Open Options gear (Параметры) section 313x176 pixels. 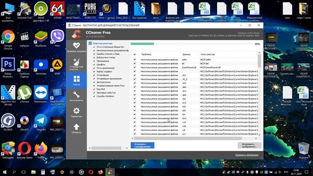tap(76, 112)
